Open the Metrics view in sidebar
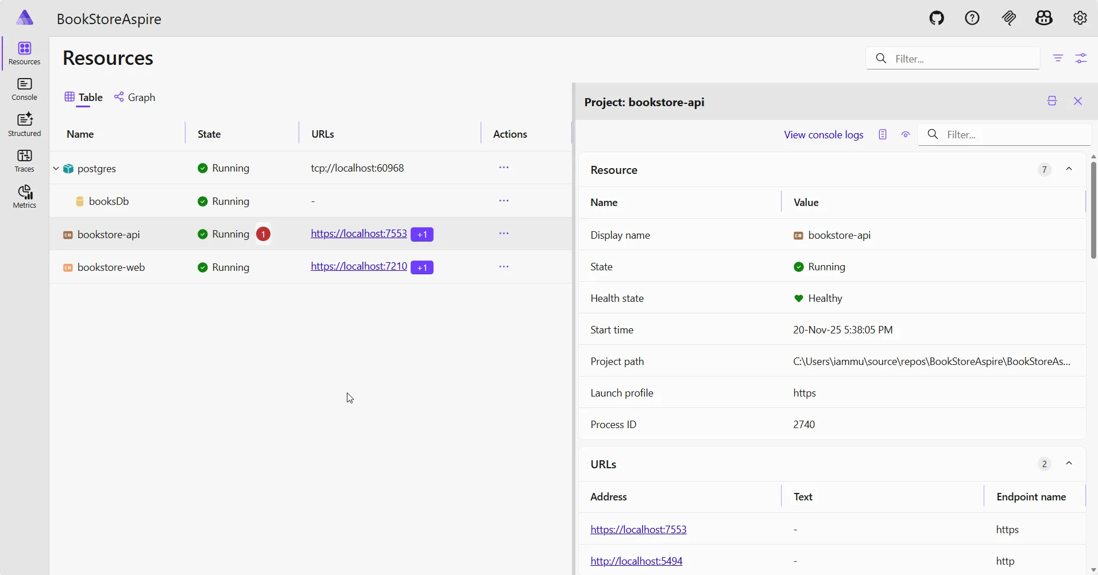 tap(24, 197)
